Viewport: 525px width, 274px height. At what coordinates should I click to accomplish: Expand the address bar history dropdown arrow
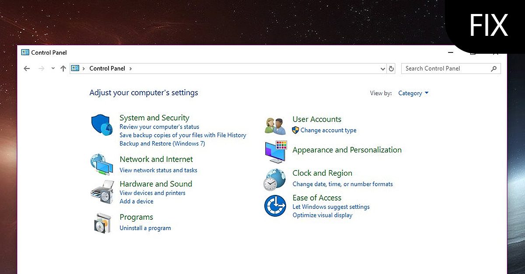tap(383, 68)
